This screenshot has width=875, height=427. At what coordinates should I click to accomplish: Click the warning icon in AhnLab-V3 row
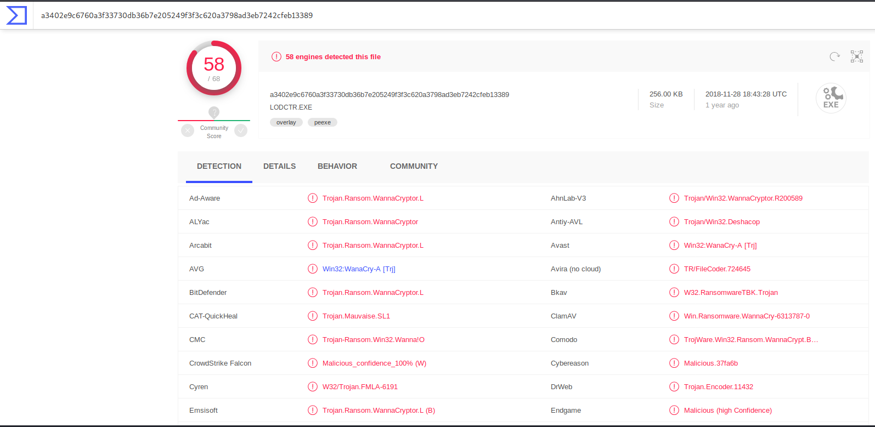[674, 198]
